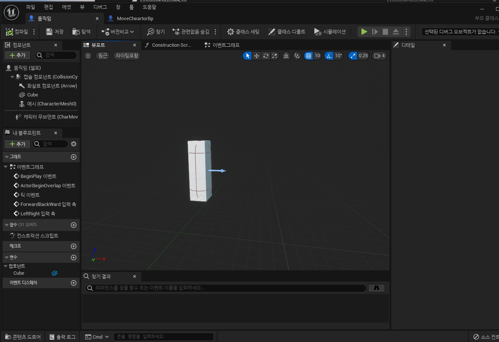Add an event dispatcher via plus icon
This screenshot has width=499, height=342.
click(74, 283)
